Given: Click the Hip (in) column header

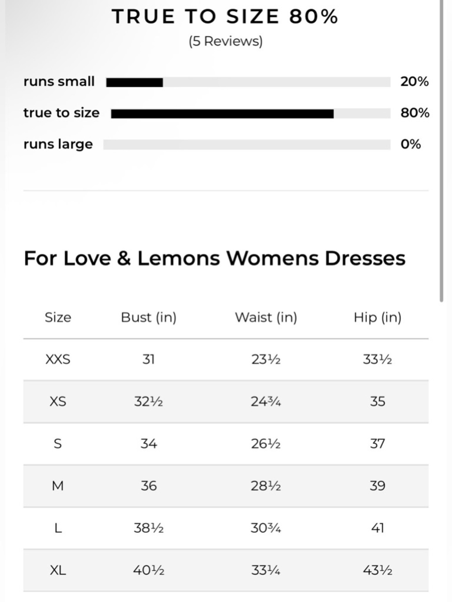Looking at the screenshot, I should pyautogui.click(x=377, y=317).
